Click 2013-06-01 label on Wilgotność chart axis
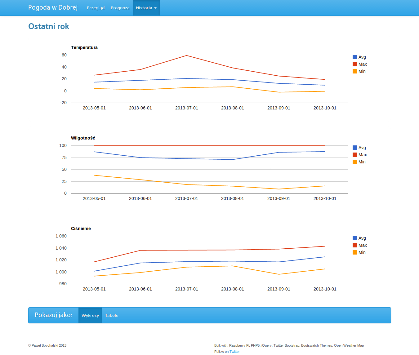This screenshot has width=419, height=355. [140, 198]
